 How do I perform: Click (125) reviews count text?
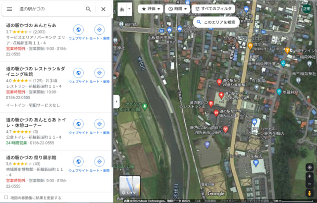(x=38, y=81)
